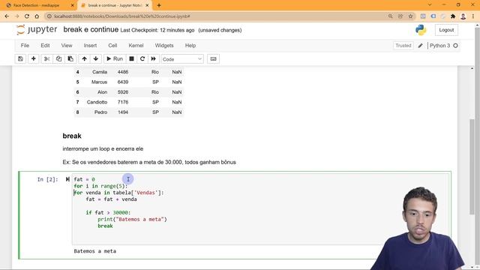Rename the notebook title break e continue

(91, 29)
